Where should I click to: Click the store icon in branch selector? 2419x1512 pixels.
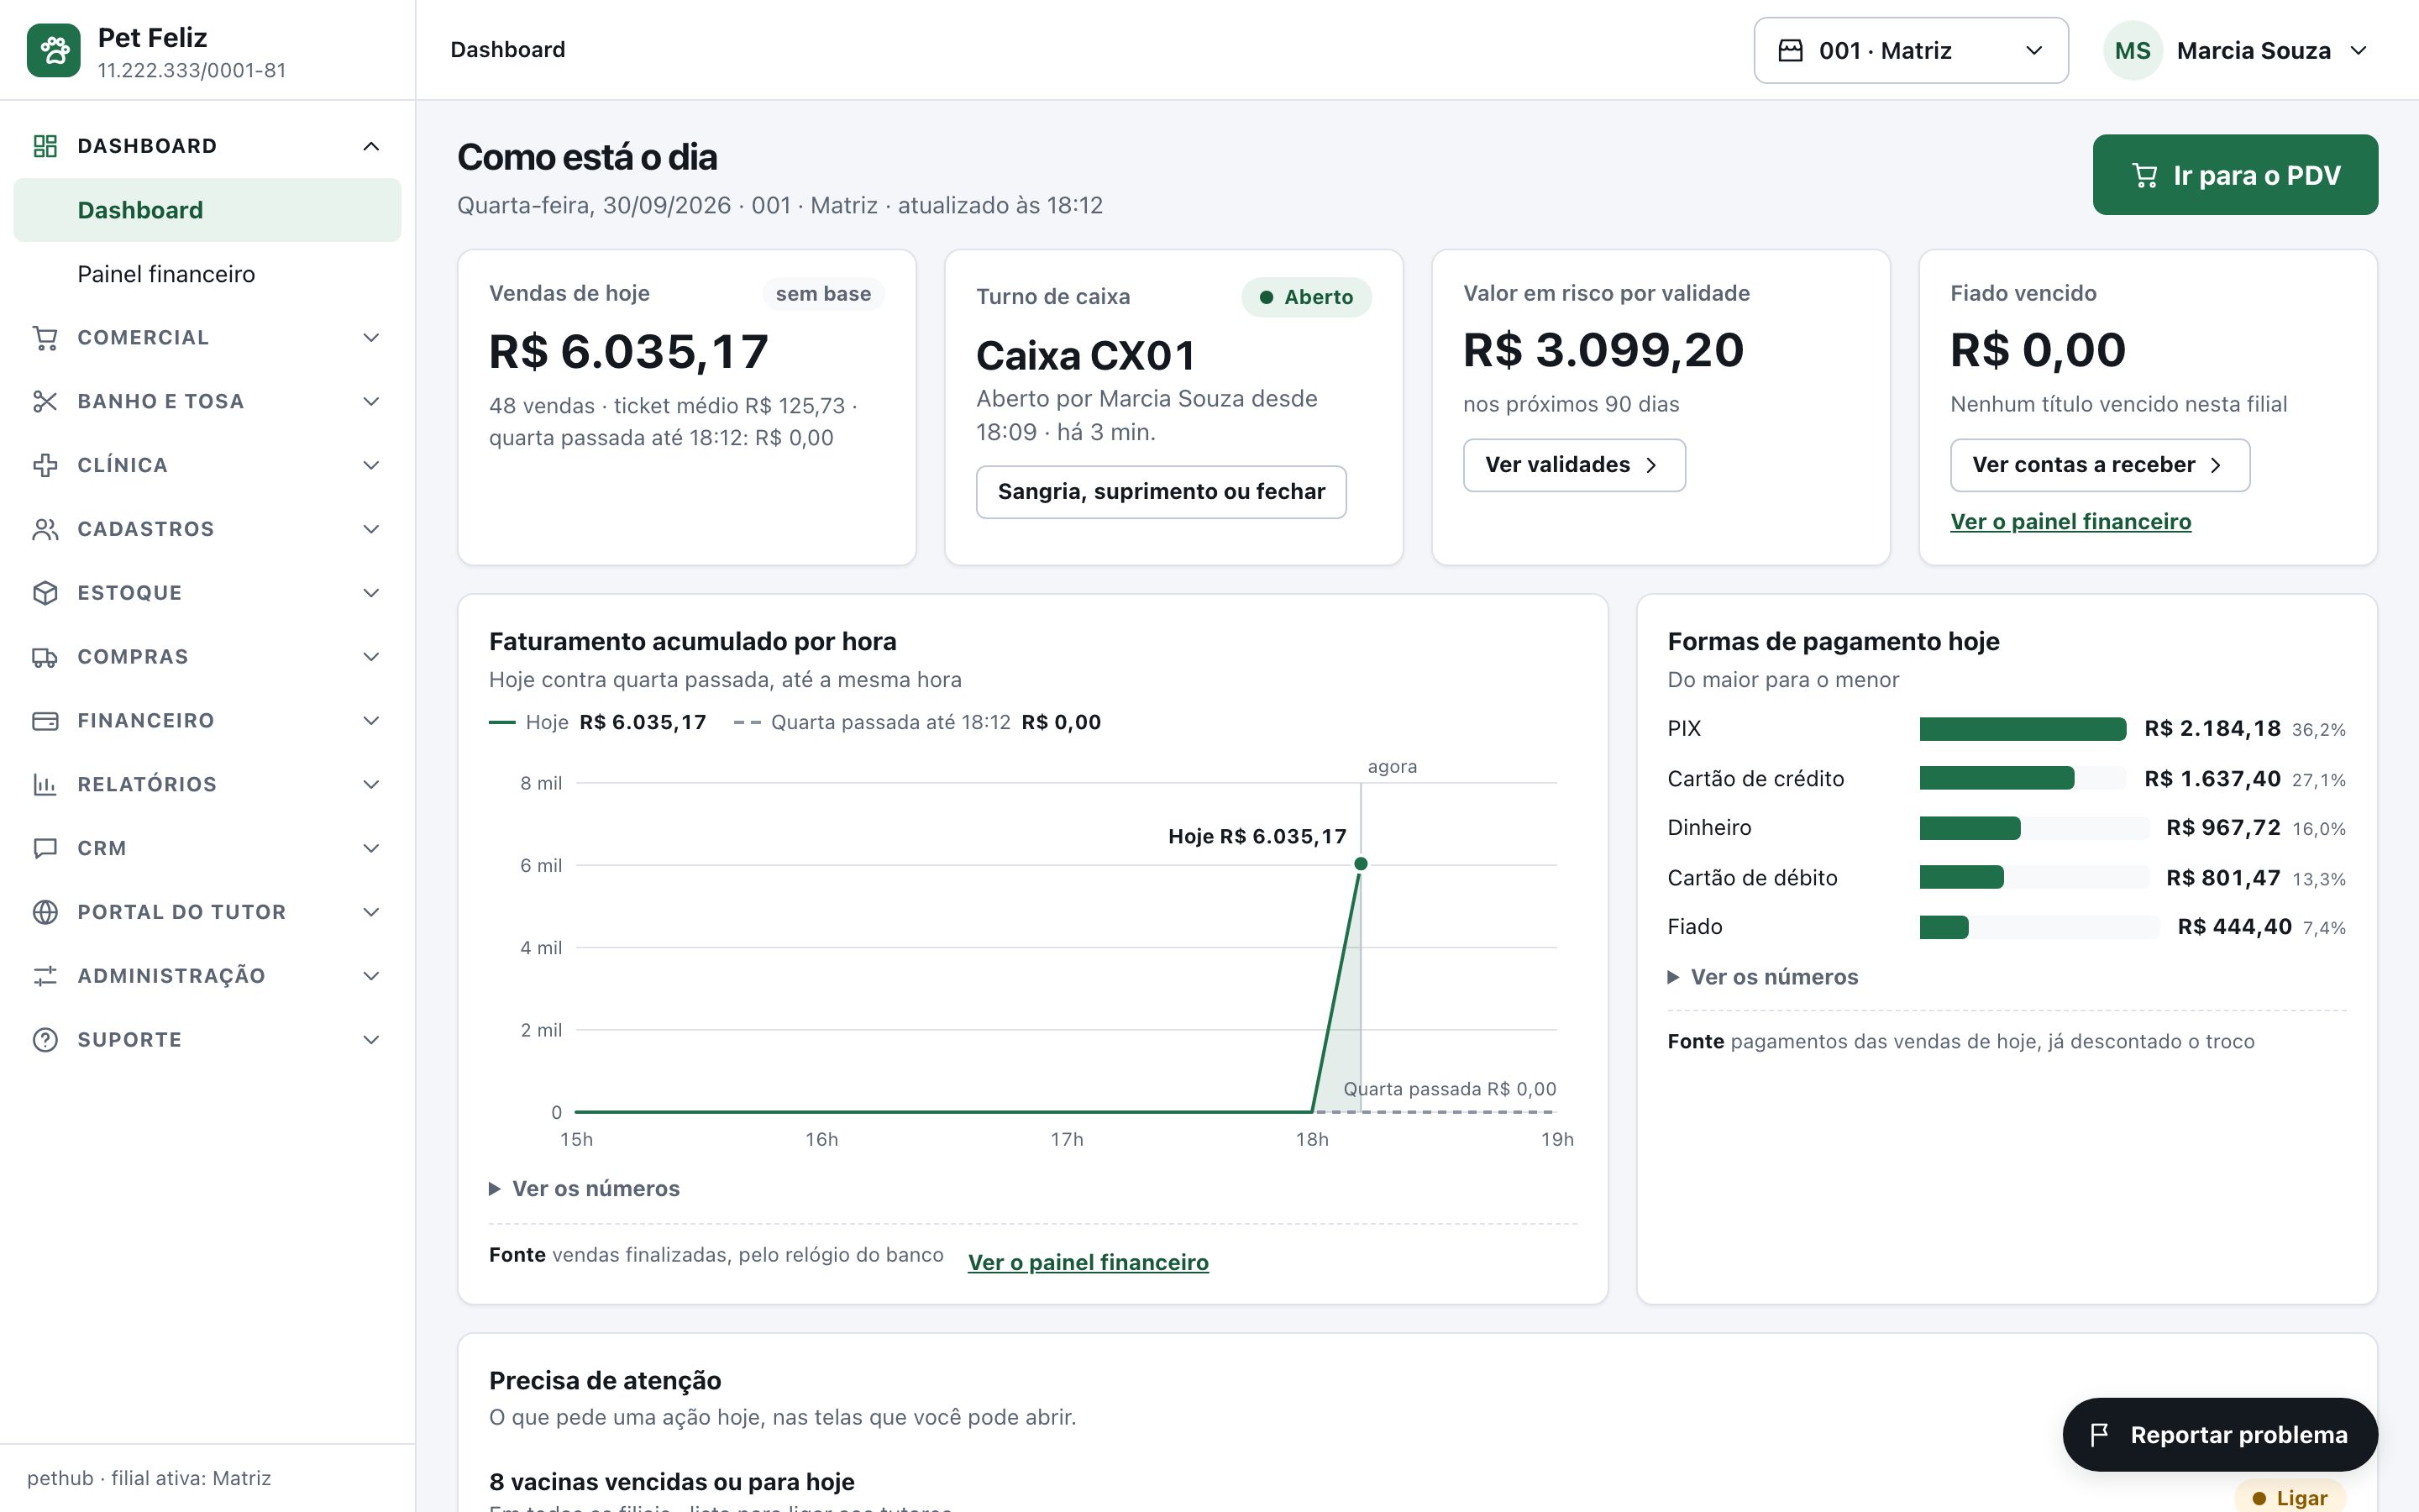(x=1790, y=50)
